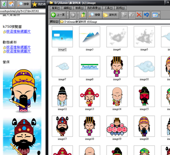Image resolution: width=170 pixels, height=155 pixels.
Task: Select the image2 sky background thumbnail
Action: [62, 37]
